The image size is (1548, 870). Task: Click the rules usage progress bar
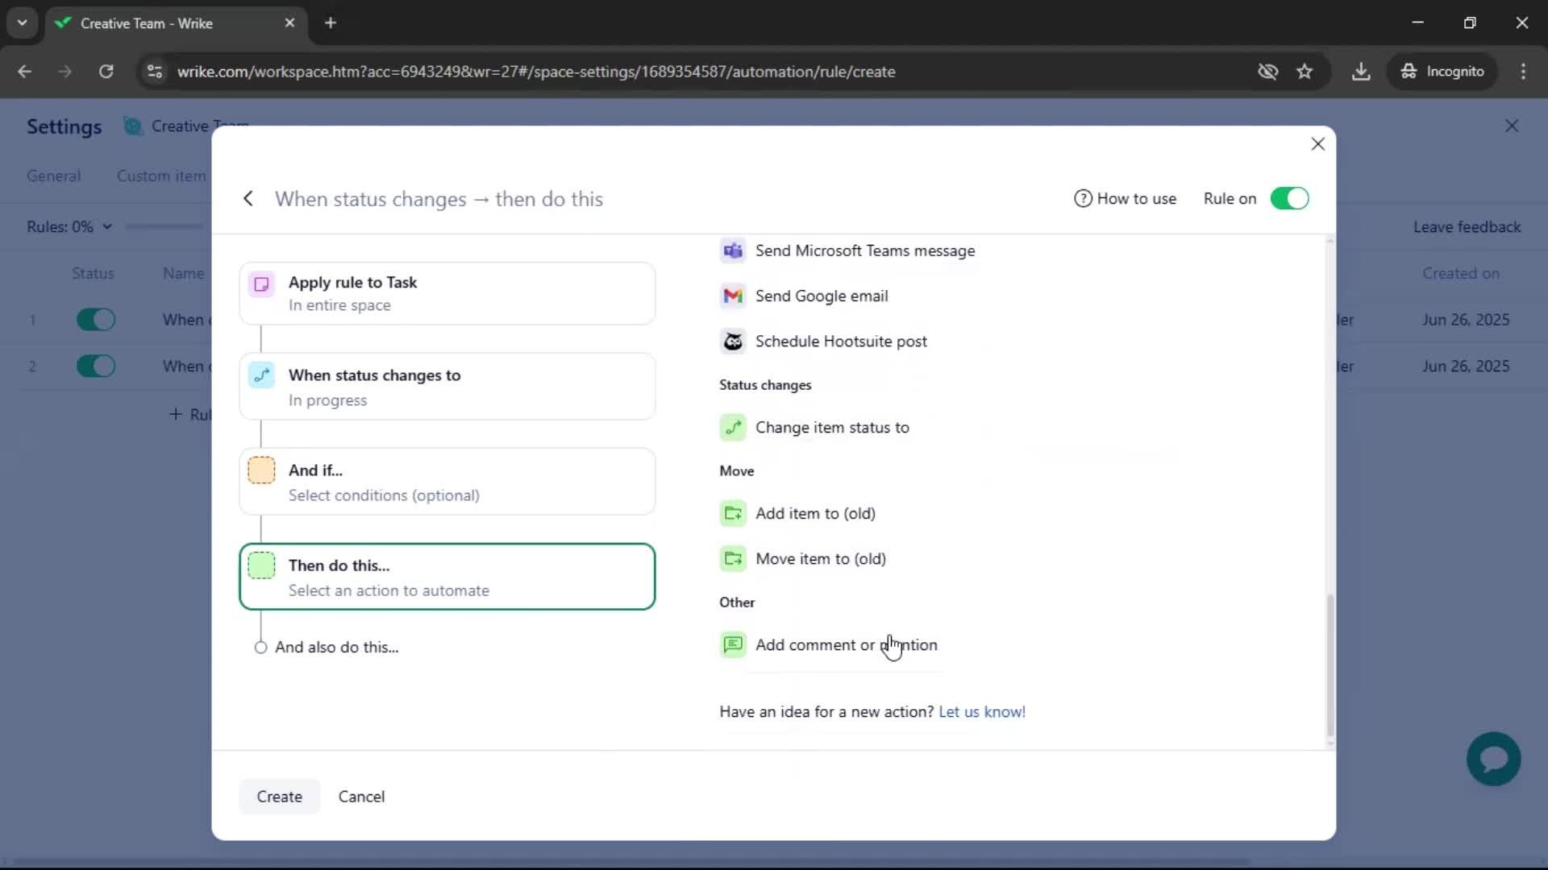[x=165, y=227]
